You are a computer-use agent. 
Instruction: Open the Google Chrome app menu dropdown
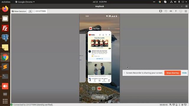tap(25, 2)
